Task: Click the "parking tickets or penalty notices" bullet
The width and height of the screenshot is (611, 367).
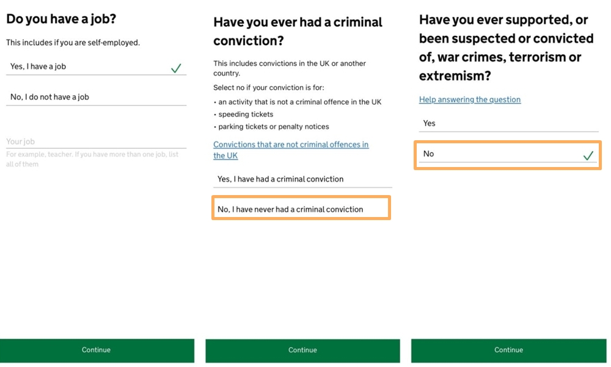Action: point(274,127)
